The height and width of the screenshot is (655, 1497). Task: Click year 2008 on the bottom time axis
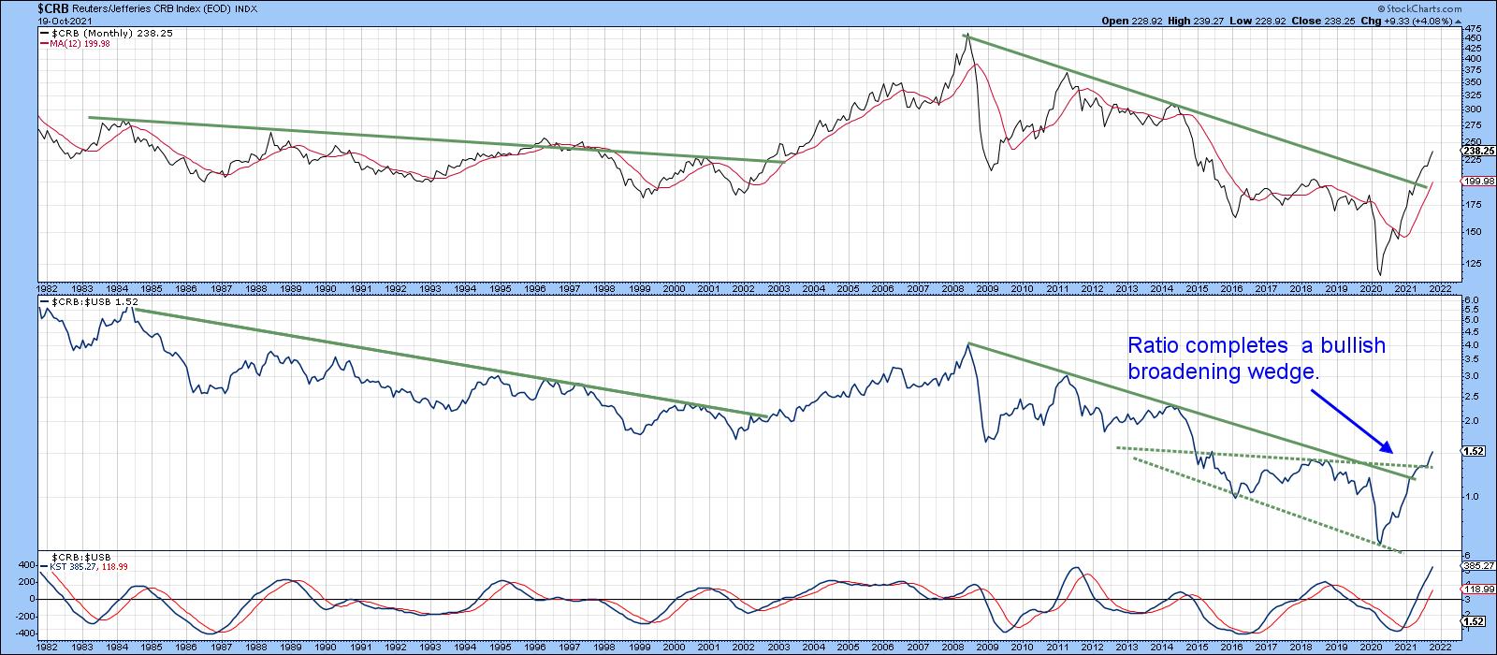click(952, 646)
